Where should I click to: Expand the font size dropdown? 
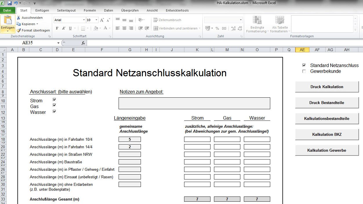click(96, 20)
